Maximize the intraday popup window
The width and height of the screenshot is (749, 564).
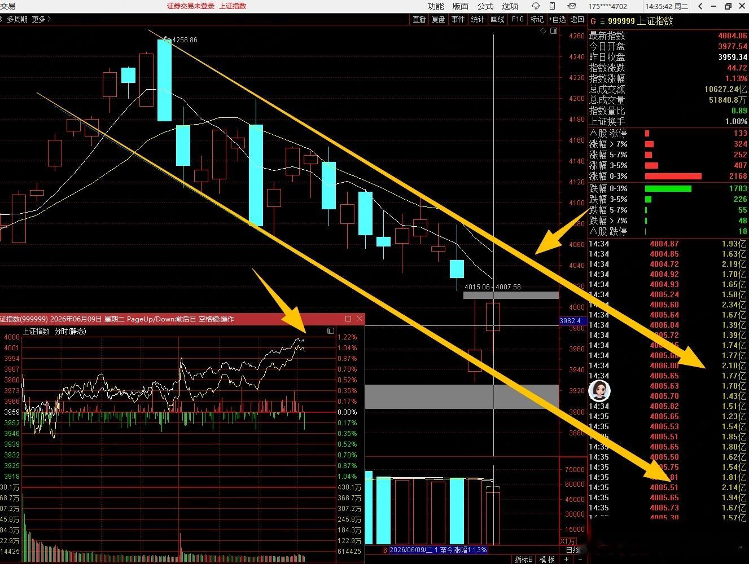(348, 319)
